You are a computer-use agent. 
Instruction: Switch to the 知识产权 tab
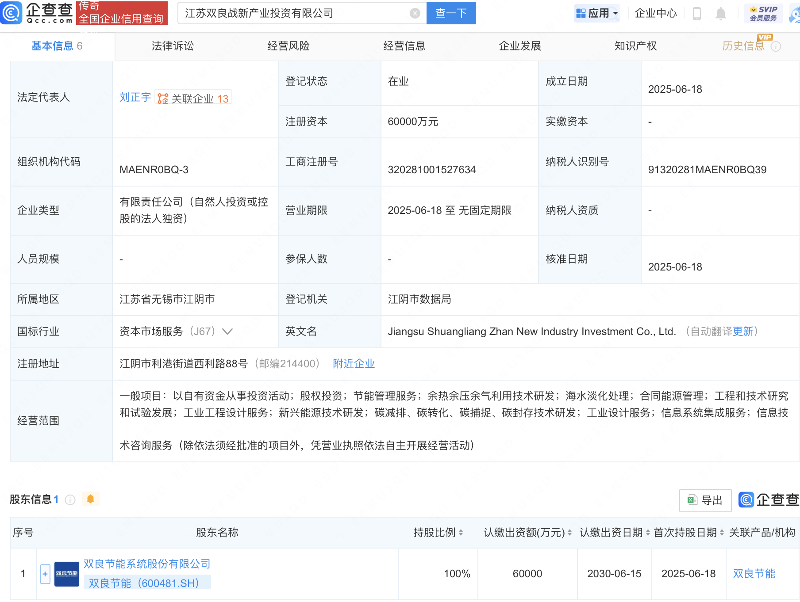point(636,46)
